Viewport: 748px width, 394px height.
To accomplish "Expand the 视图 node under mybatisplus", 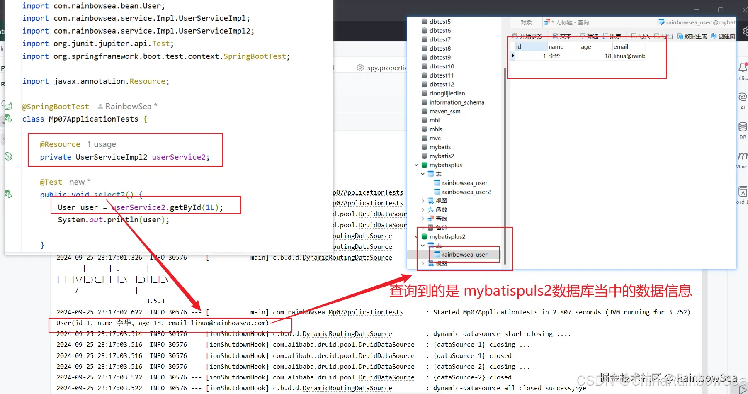I will tap(423, 201).
